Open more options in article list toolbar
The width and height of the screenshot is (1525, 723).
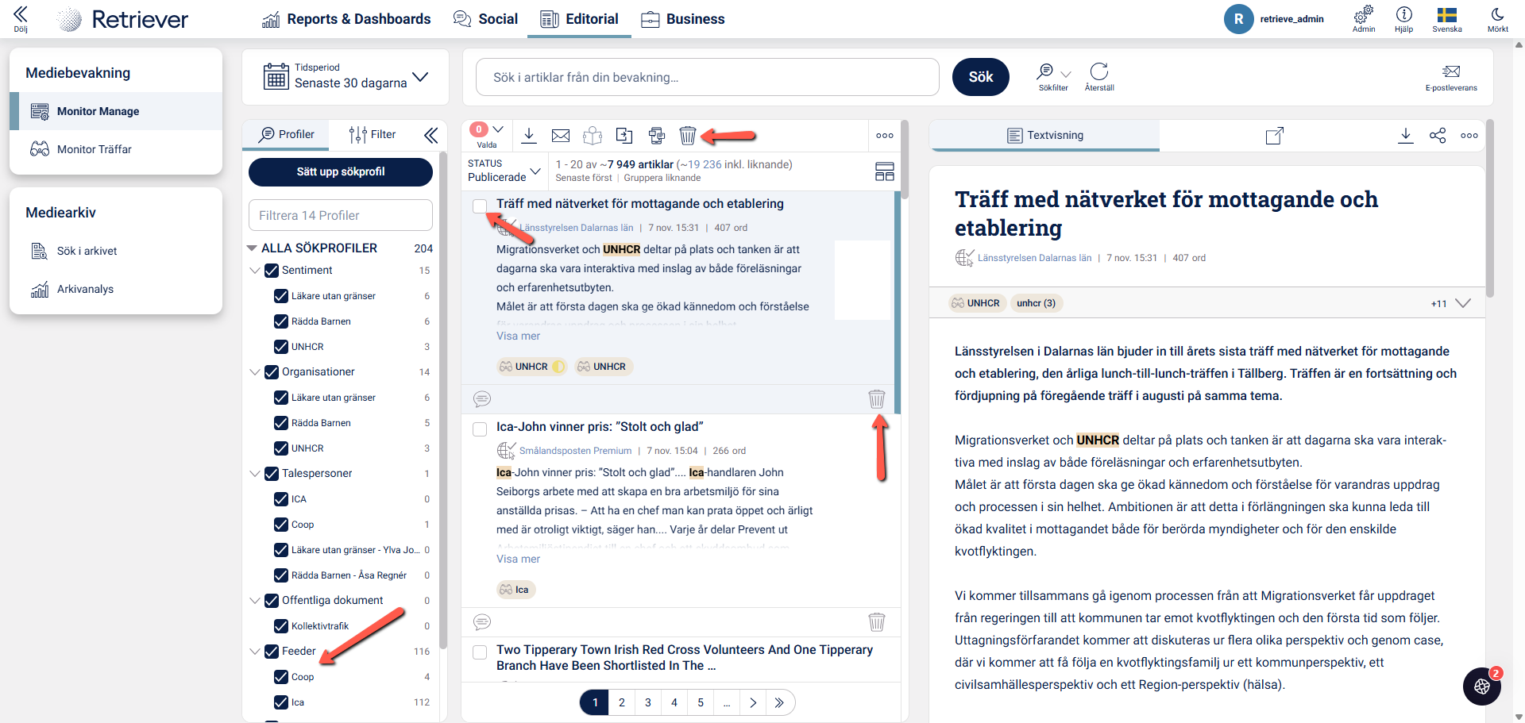pos(885,136)
